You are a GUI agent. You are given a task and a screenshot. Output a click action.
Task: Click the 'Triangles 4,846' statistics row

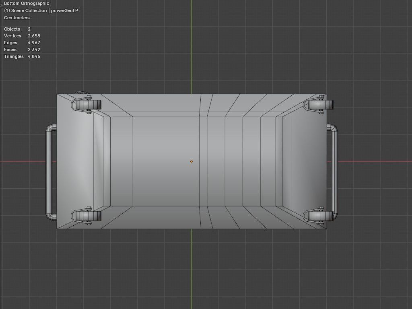22,56
